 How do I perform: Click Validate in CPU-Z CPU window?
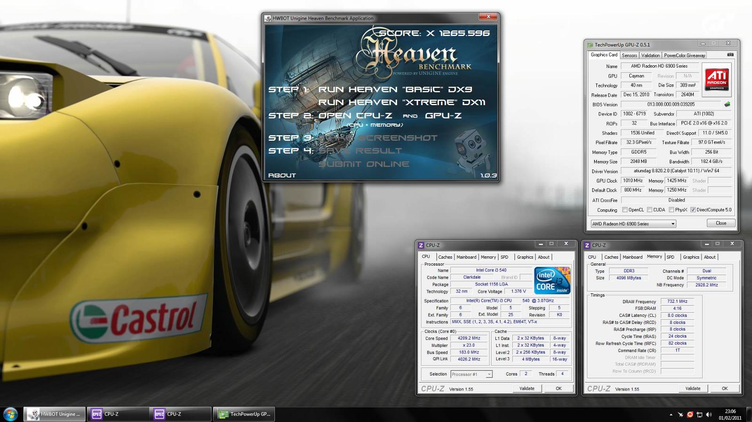[x=527, y=389]
